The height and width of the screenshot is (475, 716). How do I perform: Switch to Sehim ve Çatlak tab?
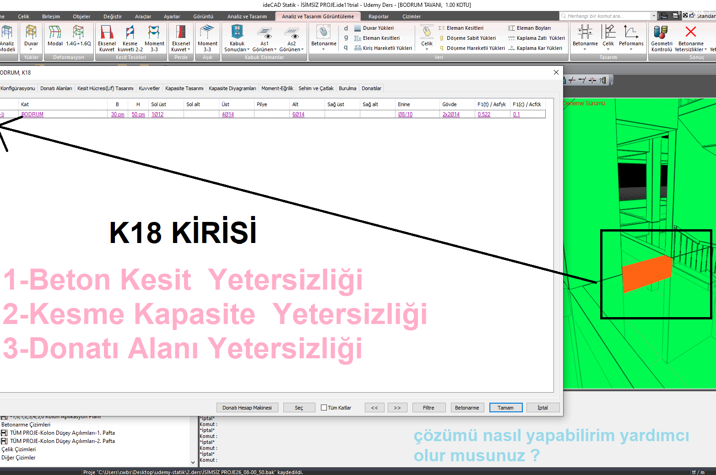click(316, 88)
